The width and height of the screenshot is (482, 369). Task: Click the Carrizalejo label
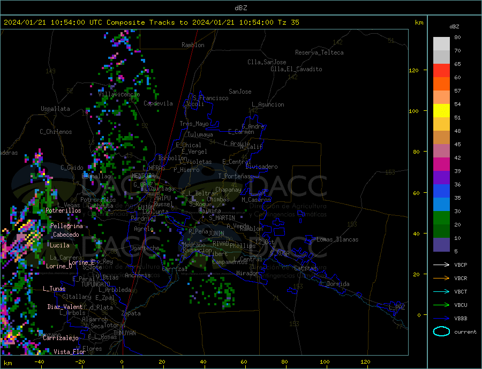pyautogui.click(x=61, y=338)
